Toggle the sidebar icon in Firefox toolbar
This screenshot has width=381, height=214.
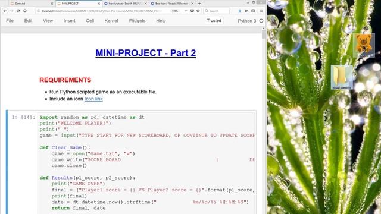253,11
